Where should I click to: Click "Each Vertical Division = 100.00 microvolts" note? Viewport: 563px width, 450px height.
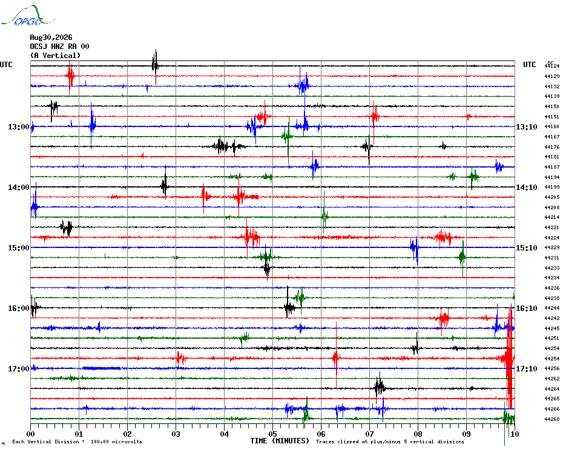click(77, 442)
